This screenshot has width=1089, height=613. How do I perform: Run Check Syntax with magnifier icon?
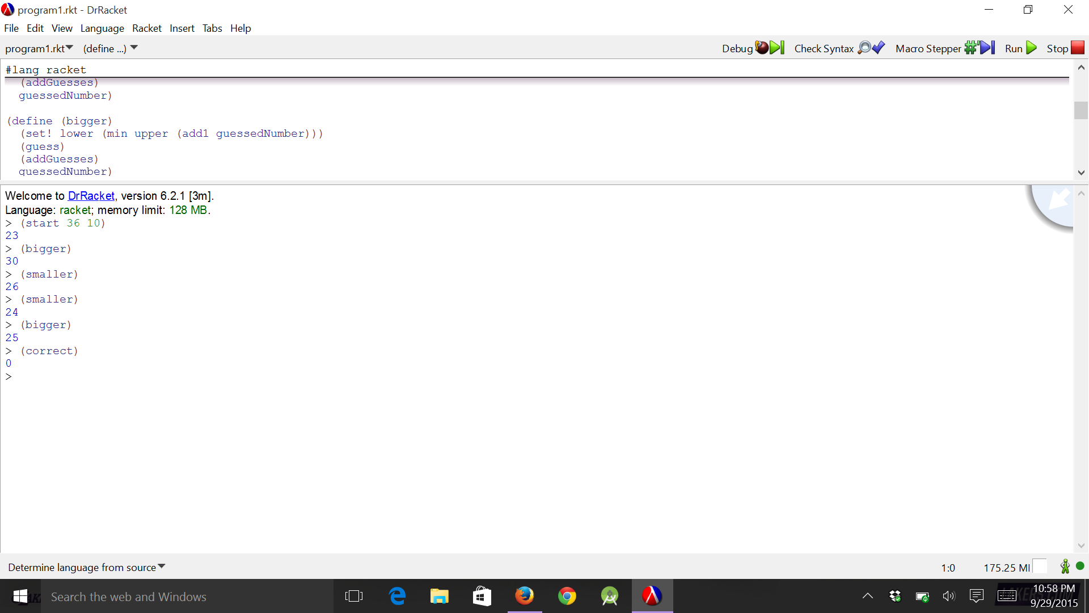click(x=839, y=48)
